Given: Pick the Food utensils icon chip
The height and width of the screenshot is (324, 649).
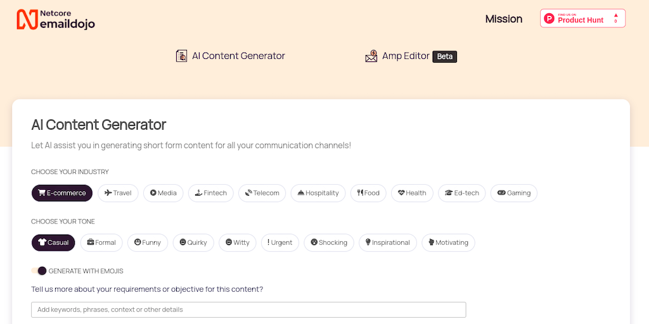Looking at the screenshot, I should [360, 193].
